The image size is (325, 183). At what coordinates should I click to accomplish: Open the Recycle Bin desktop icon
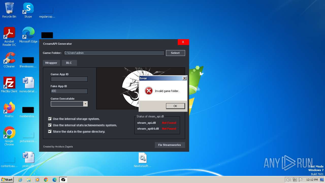point(9,10)
